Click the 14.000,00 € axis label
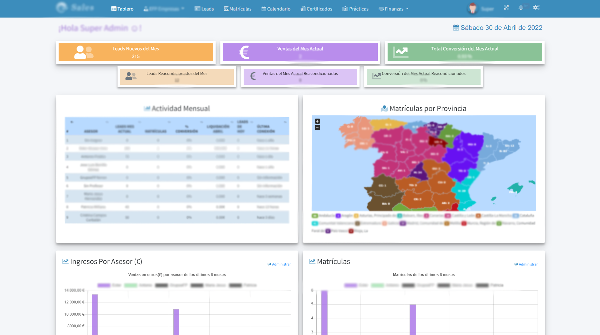Image resolution: width=600 pixels, height=335 pixels. click(75, 290)
